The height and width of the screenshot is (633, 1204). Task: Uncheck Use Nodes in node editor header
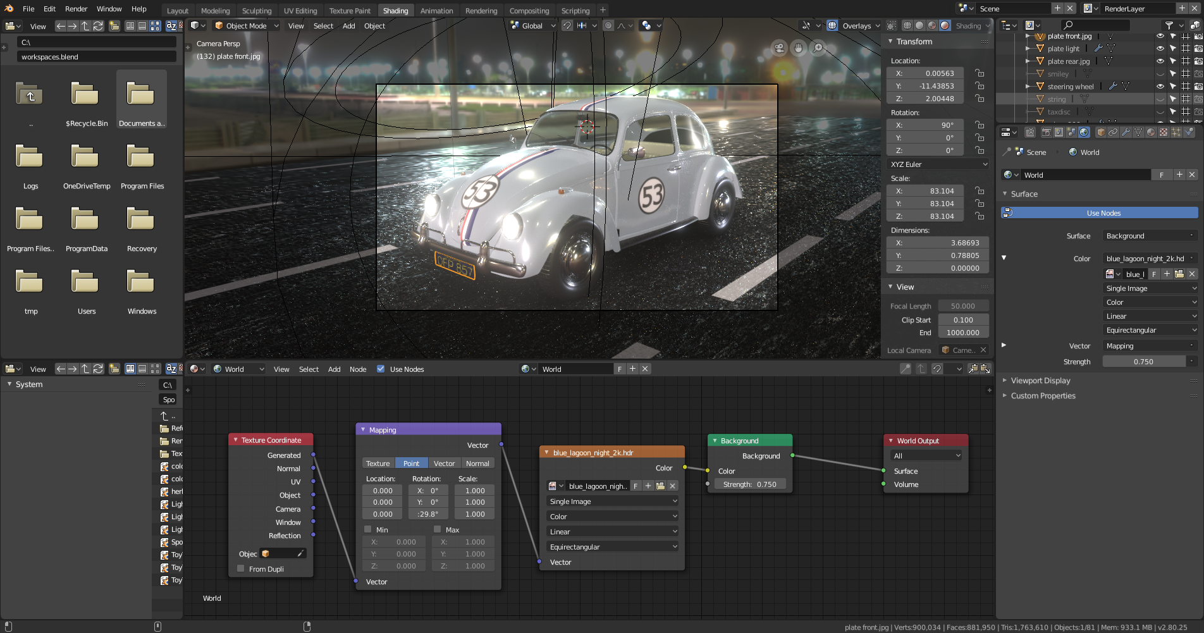tap(381, 369)
